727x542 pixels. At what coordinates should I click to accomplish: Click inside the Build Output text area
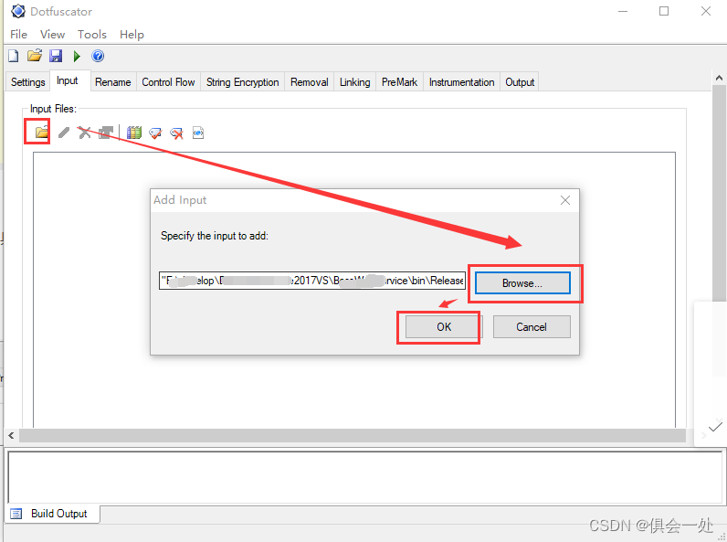click(x=365, y=477)
